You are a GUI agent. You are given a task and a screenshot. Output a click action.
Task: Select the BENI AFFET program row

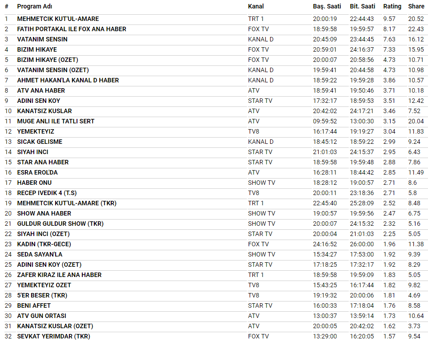click(34, 305)
